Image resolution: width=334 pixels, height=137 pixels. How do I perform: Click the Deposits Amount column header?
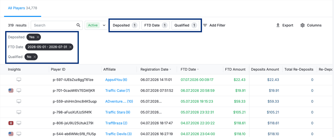tap(265, 69)
